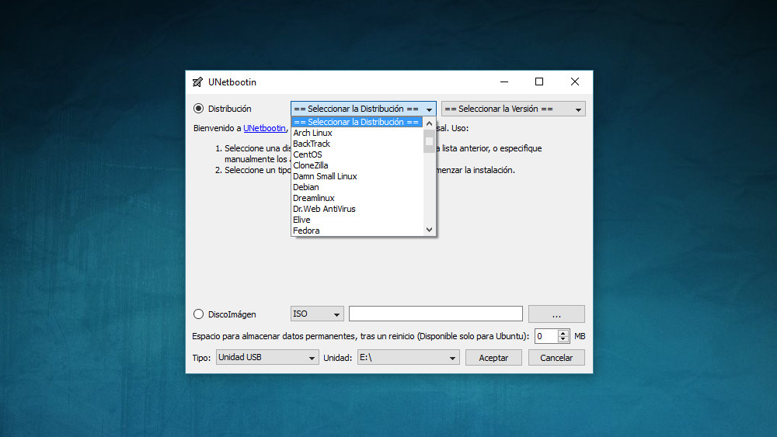Minimize the UNetbootin window

point(504,82)
